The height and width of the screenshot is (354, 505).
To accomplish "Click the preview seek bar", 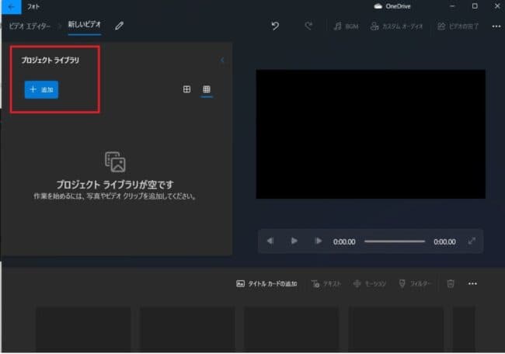I will coord(395,241).
